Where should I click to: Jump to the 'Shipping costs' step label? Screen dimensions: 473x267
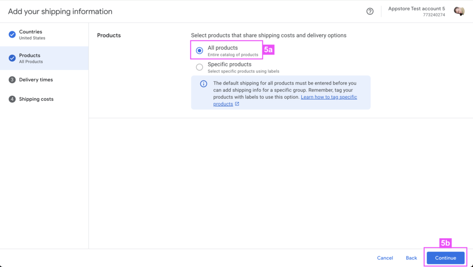tap(36, 99)
